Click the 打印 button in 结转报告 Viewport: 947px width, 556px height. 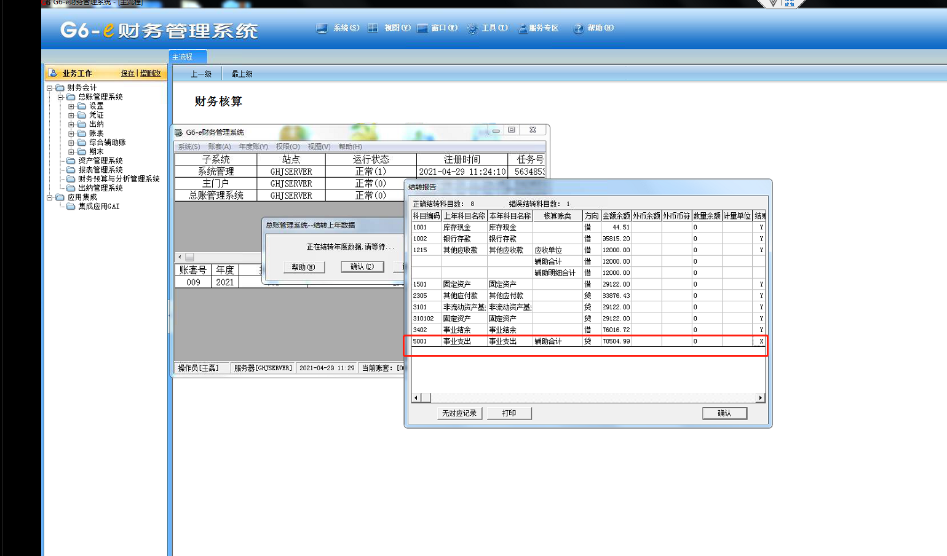coord(509,413)
